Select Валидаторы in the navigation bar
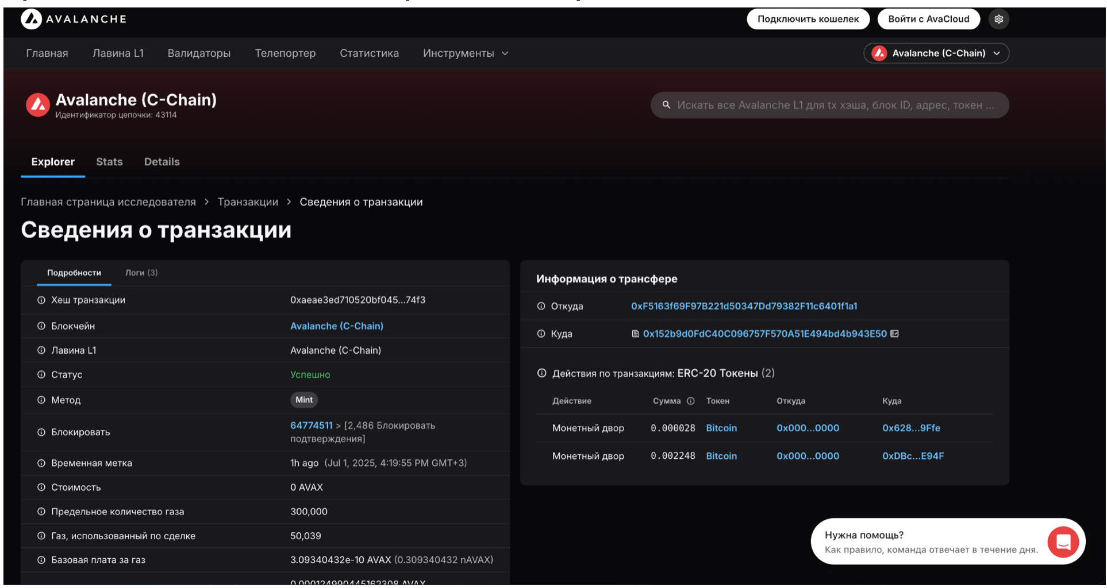 click(x=199, y=53)
